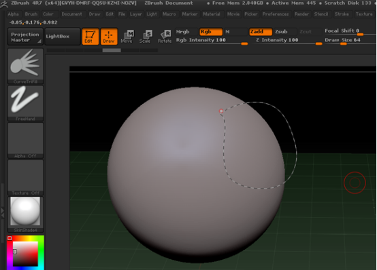Toggle Rgb painting mode
The width and height of the screenshot is (377, 270).
[211, 32]
